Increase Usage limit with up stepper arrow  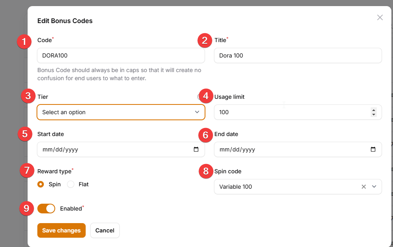(x=374, y=110)
